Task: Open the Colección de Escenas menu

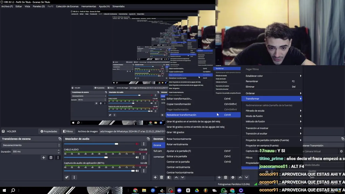Action: (x=67, y=6)
